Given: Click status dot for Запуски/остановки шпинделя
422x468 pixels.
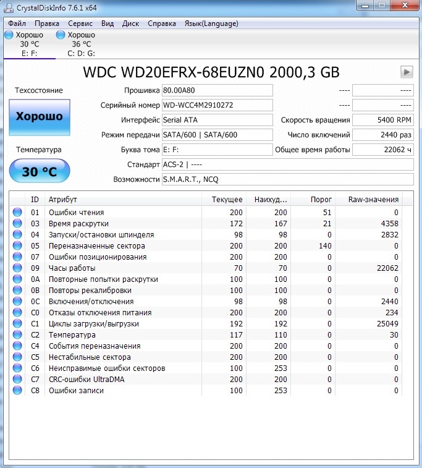Looking at the screenshot, I should point(17,234).
